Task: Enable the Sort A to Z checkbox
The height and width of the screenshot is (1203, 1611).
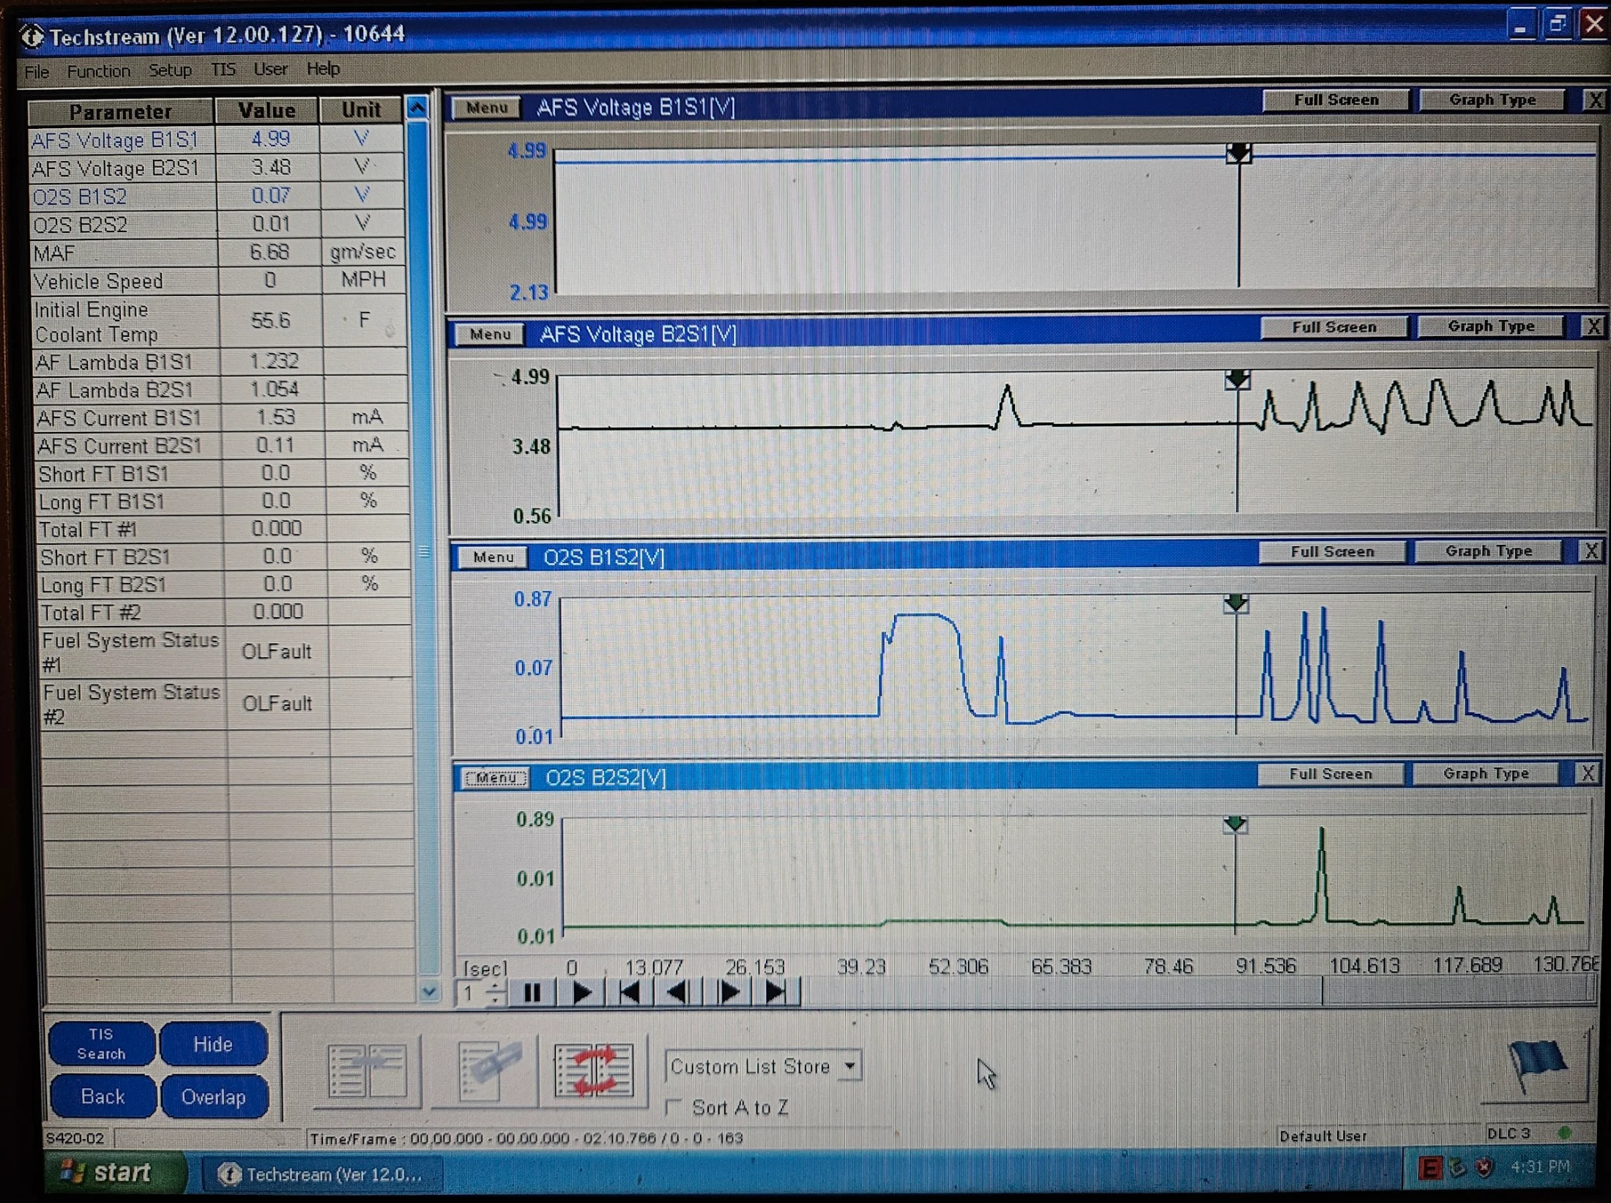Action: tap(673, 1106)
